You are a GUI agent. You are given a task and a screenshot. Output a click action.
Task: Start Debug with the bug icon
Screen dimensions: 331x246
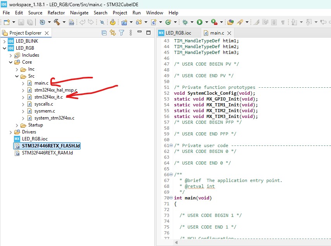pos(185,22)
